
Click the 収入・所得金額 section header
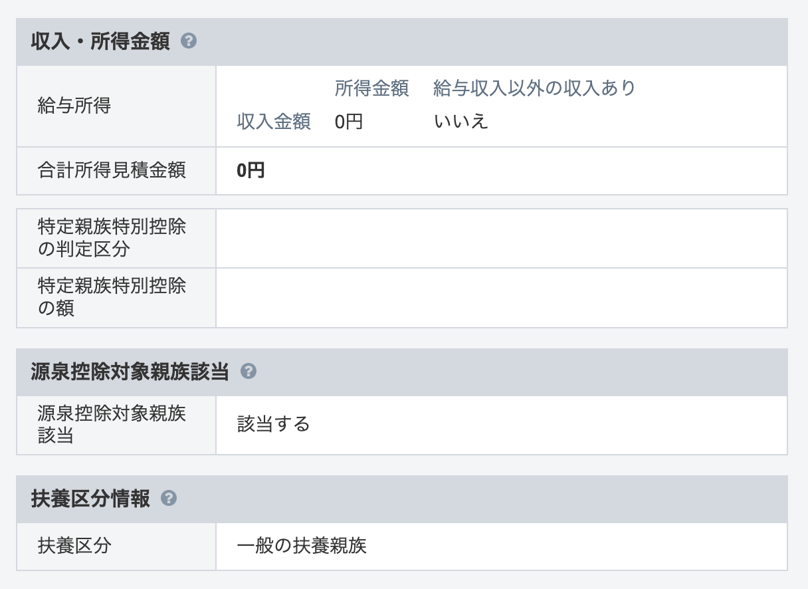coord(100,42)
